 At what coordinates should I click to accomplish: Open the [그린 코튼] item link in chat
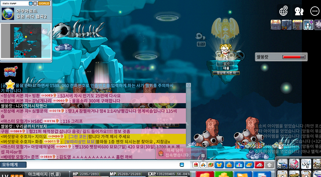79,136
